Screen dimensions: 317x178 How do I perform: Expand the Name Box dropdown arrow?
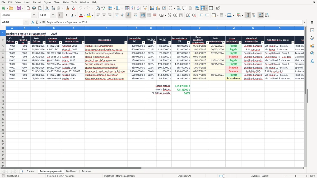(x=26, y=22)
